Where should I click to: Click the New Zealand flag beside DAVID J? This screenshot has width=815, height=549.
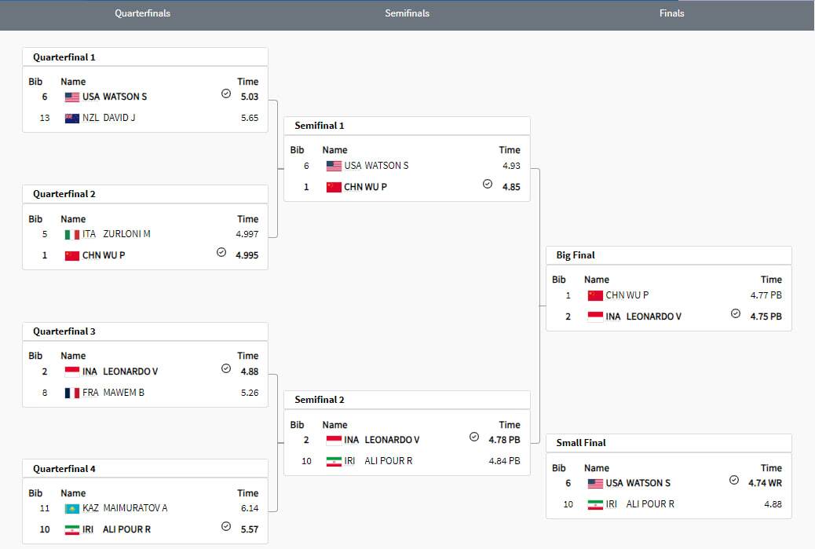tap(72, 119)
